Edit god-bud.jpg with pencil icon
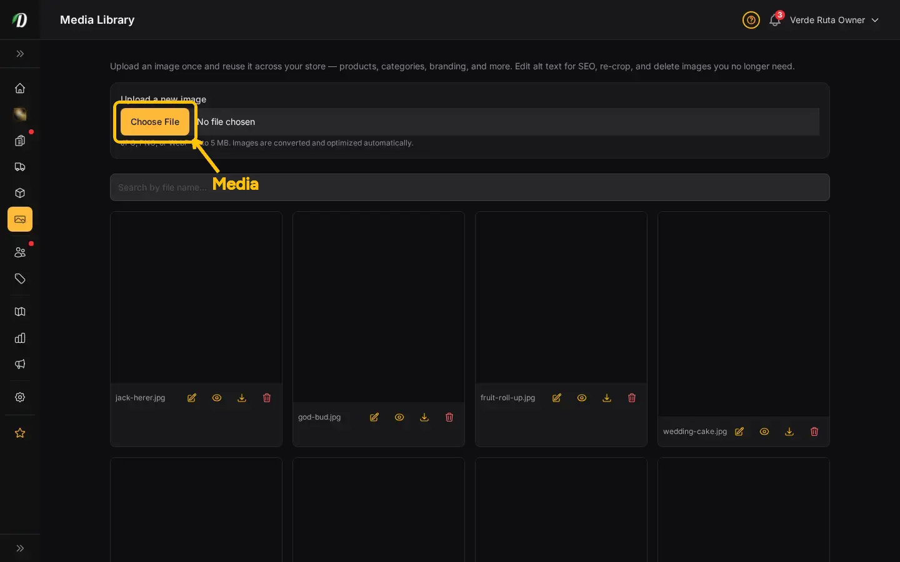This screenshot has height=562, width=900. coord(374,417)
